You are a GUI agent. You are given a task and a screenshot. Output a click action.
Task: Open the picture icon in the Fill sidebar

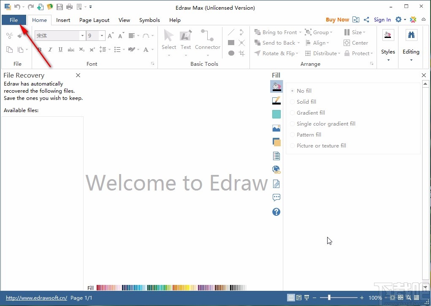[276, 128]
